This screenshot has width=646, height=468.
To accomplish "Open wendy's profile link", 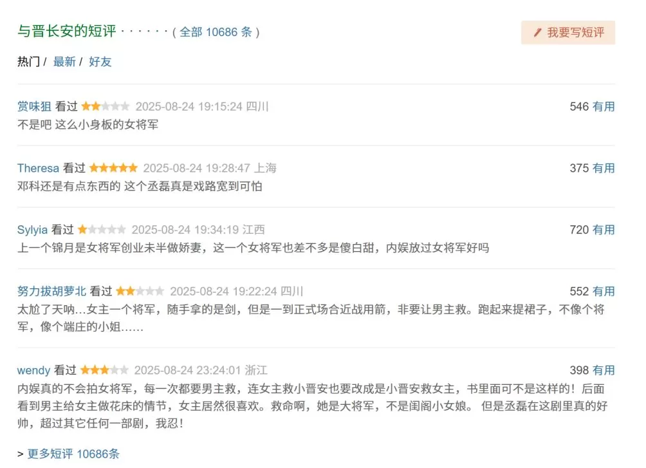I will pyautogui.click(x=33, y=370).
